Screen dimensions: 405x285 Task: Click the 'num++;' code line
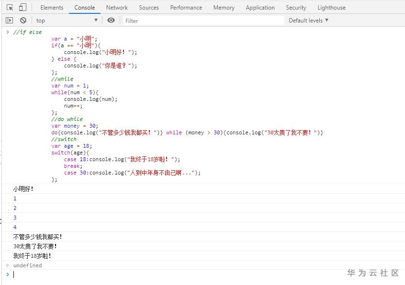(73, 106)
